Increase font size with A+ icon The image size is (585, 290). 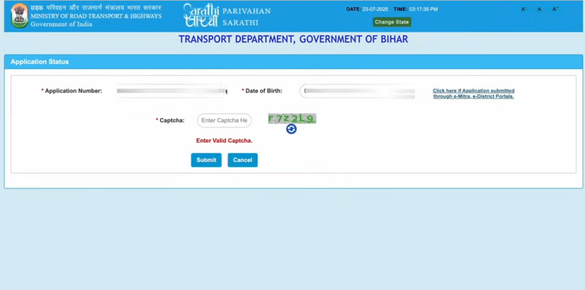point(555,9)
